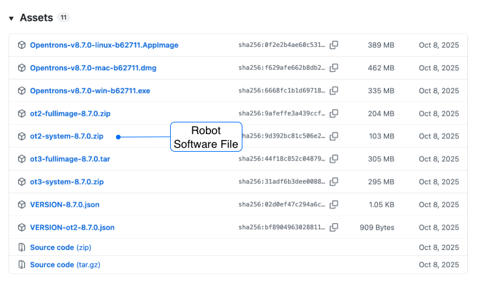Copy SHA256 hash for mac dmg
This screenshot has height=293, width=477.
(334, 68)
